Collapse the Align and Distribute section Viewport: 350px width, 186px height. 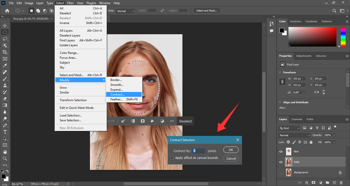coord(280,102)
